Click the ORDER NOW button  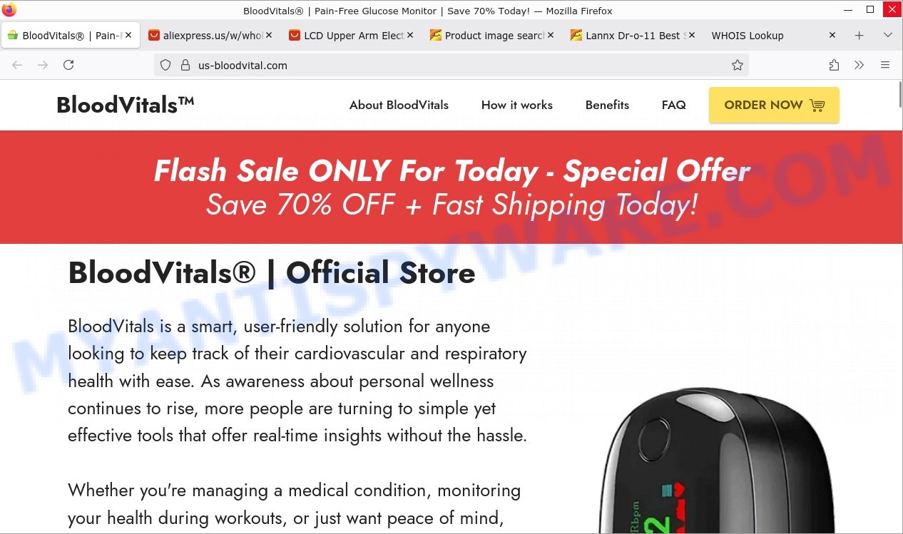(x=774, y=105)
